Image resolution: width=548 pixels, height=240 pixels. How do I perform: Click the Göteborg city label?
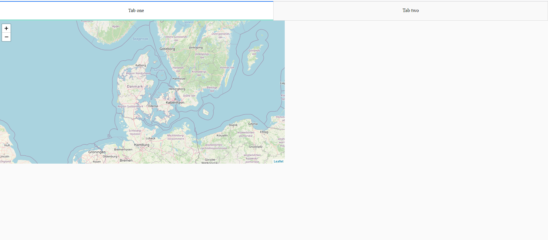167,49
